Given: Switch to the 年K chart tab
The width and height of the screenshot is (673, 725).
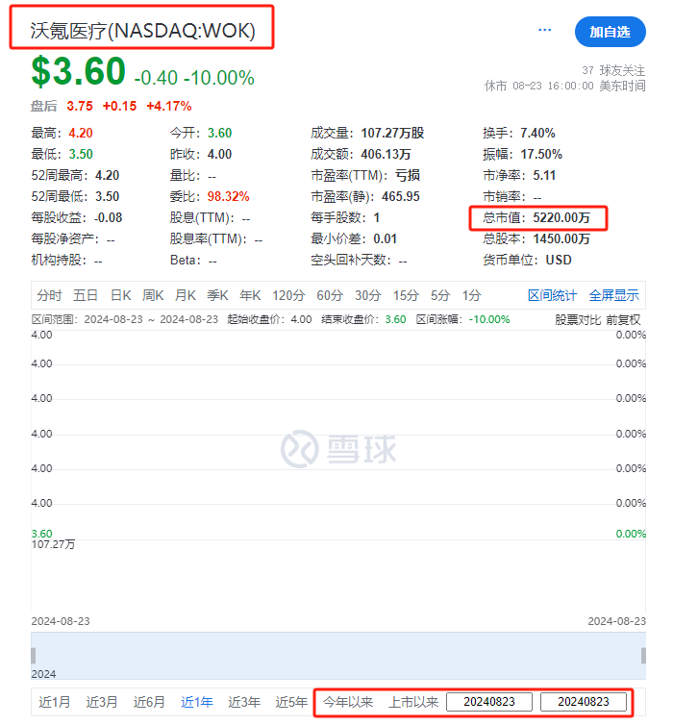Looking at the screenshot, I should [250, 295].
